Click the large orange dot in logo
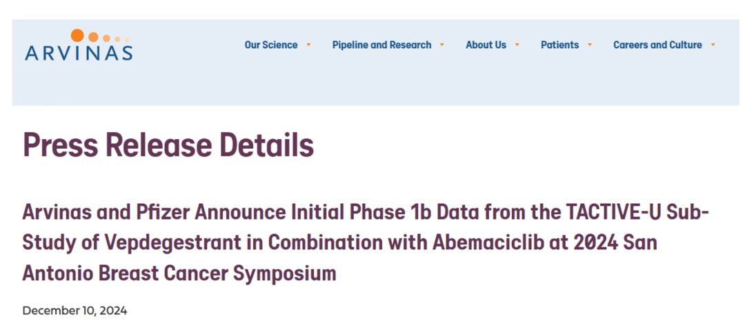The width and height of the screenshot is (745, 323). pyautogui.click(x=77, y=35)
